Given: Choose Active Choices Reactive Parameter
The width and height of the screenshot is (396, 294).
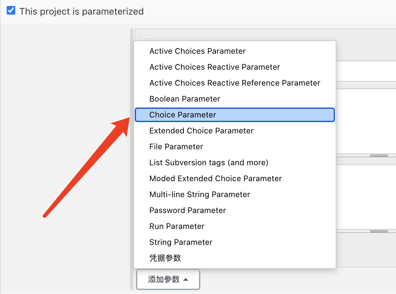Looking at the screenshot, I should (215, 67).
